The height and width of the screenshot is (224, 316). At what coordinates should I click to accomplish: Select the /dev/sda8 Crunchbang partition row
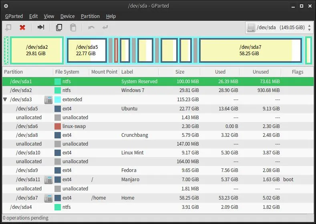pos(158,135)
